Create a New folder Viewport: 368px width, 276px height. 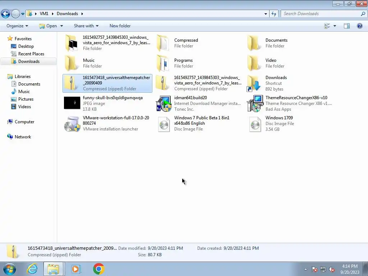pyautogui.click(x=120, y=26)
